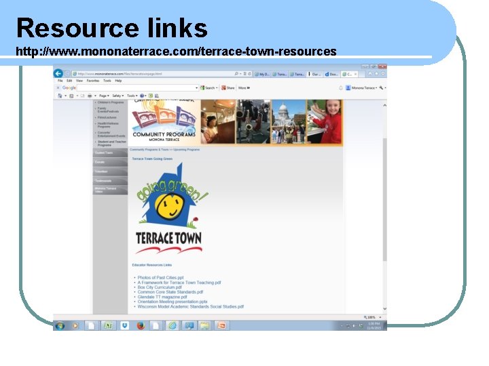Switch to the 'My D...' browser tab
This screenshot has width=489, height=366.
(x=262, y=74)
